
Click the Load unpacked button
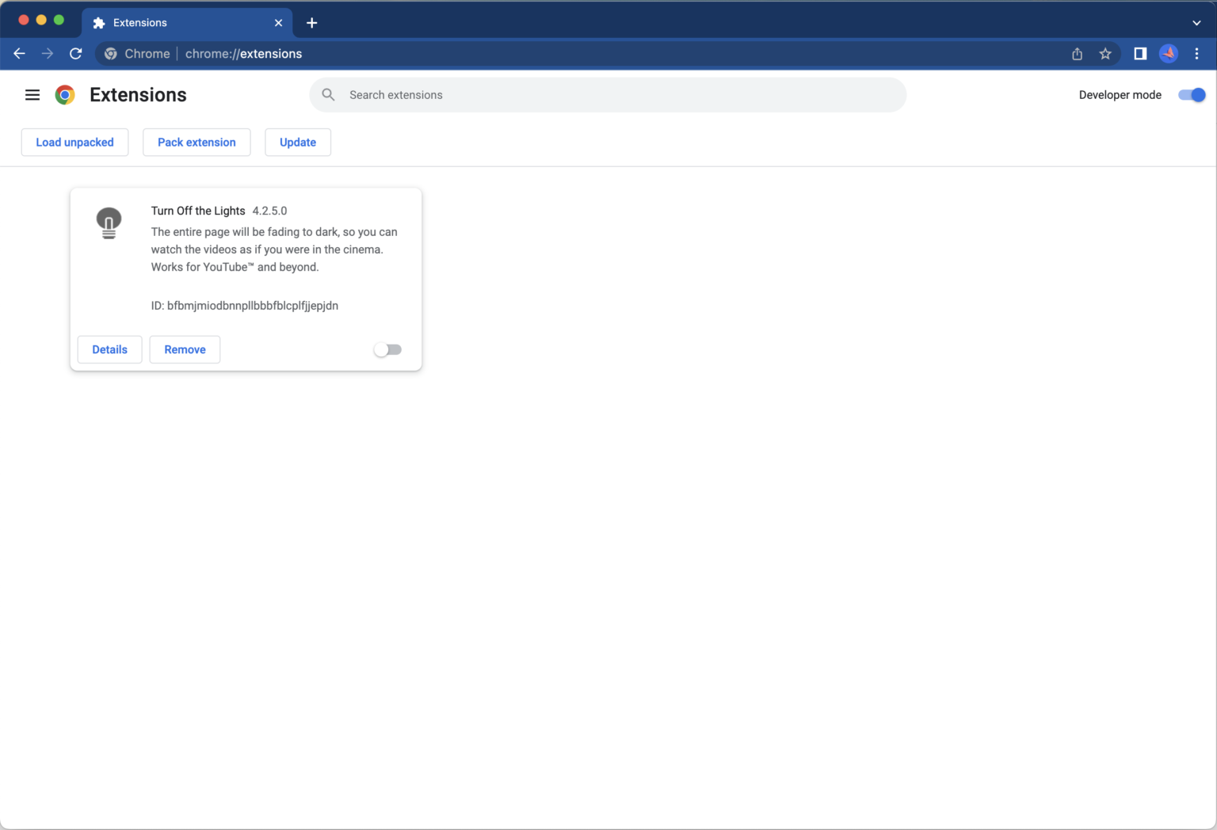click(74, 142)
